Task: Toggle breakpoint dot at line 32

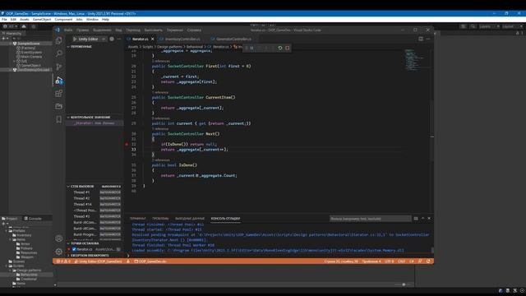Action: tap(127, 145)
